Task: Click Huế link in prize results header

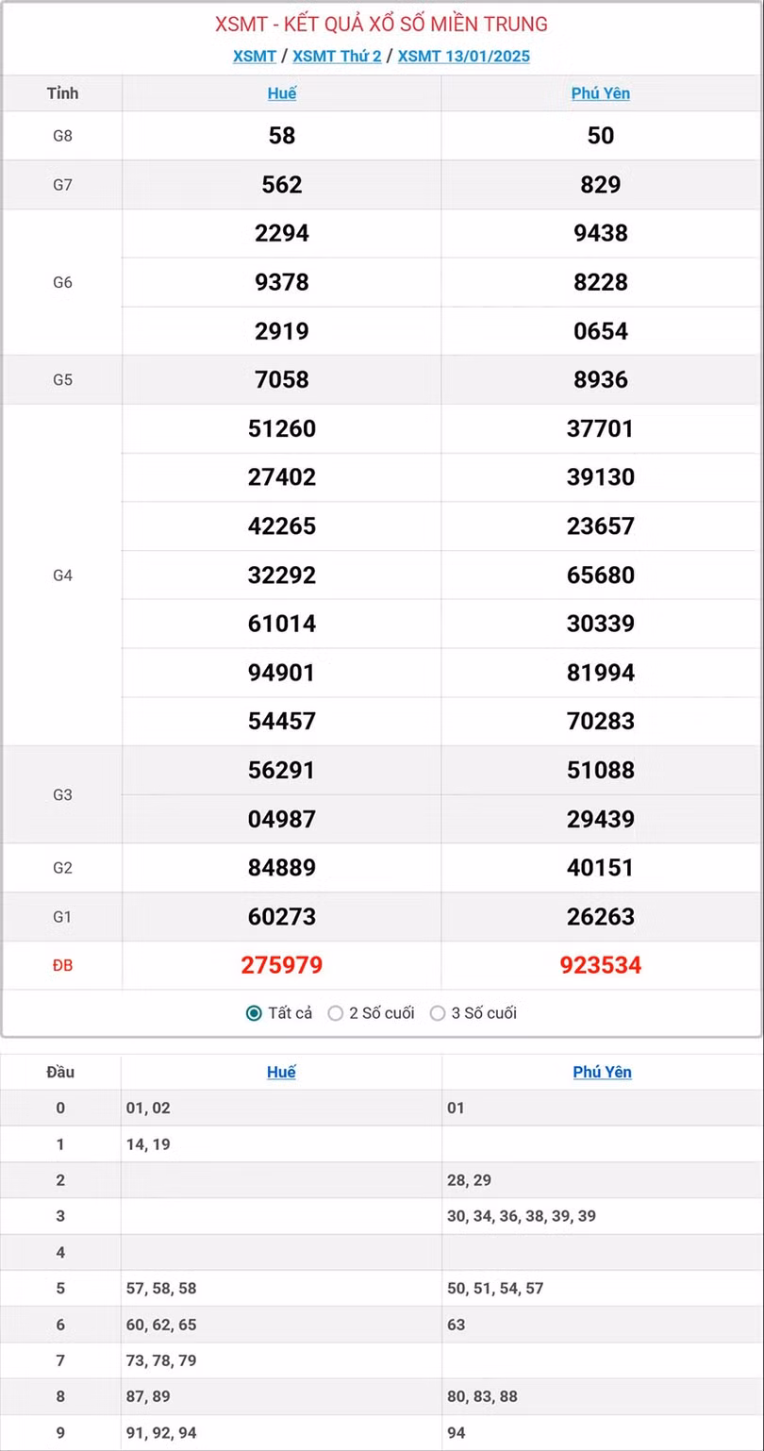Action: click(281, 93)
